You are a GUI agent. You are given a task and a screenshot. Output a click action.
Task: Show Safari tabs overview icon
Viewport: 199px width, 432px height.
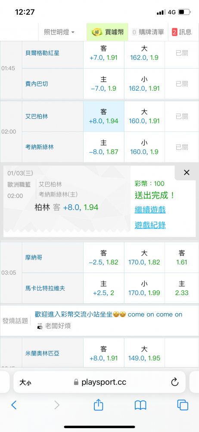[x=183, y=405]
